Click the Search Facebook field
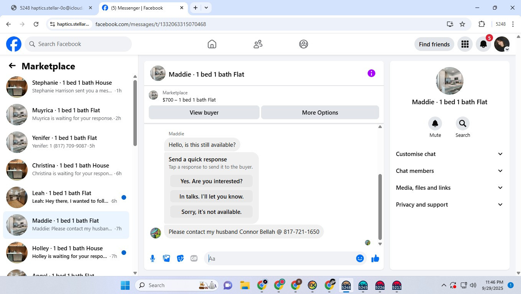The height and width of the screenshot is (294, 521). pos(78,44)
